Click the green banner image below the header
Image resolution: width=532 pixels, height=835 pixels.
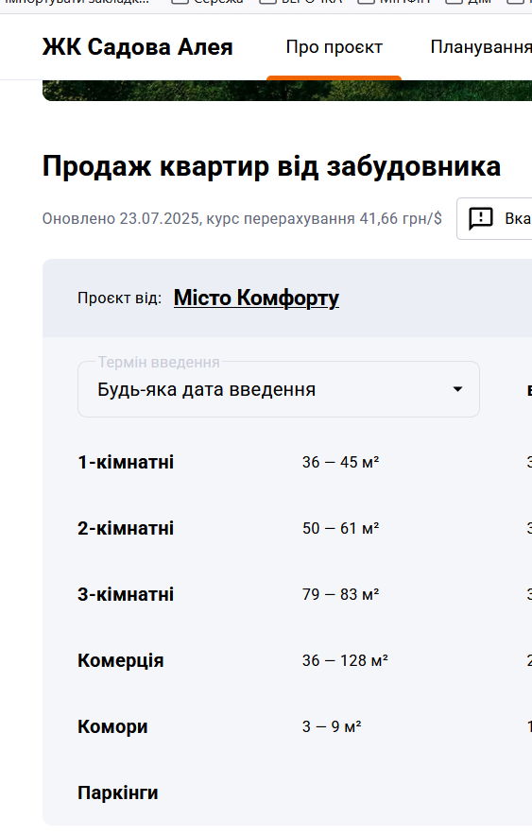click(287, 90)
